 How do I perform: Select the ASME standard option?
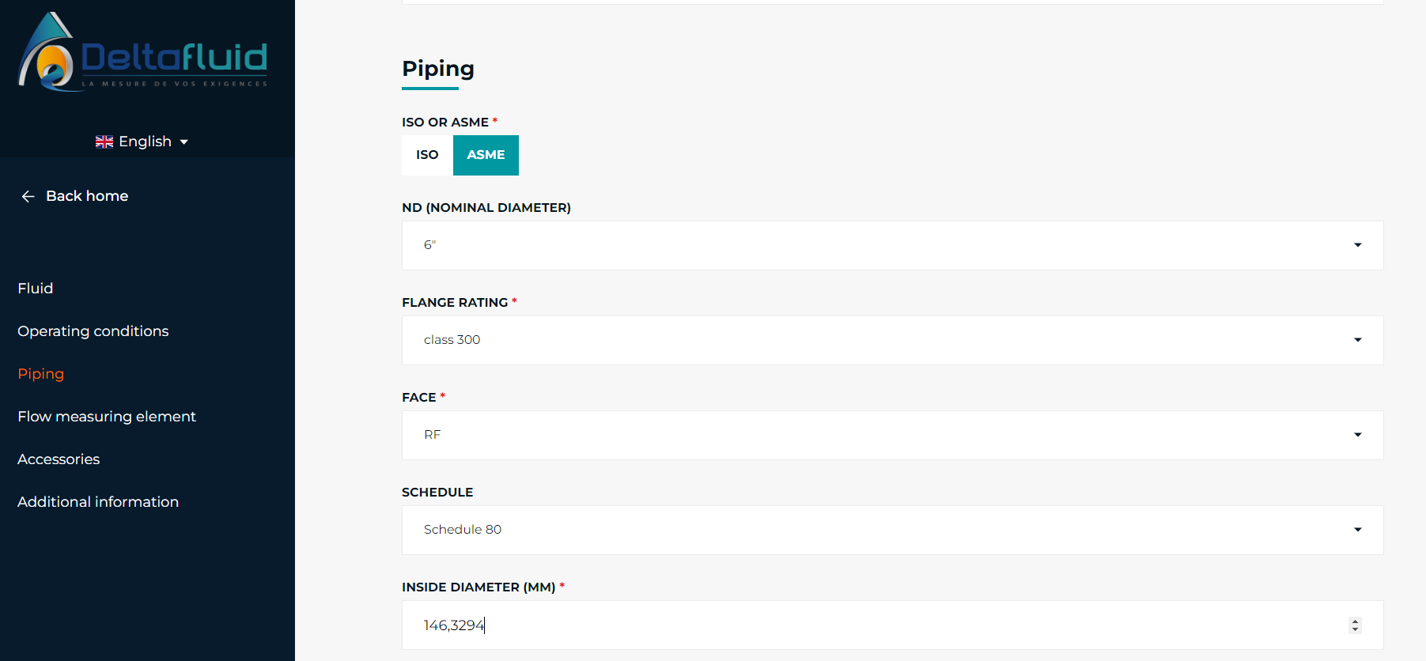coord(486,155)
